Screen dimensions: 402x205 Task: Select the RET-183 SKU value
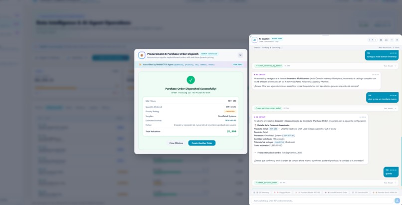[x=232, y=101]
